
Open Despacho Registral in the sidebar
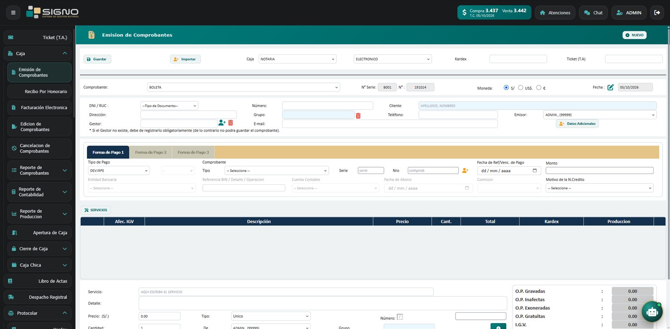(38, 297)
